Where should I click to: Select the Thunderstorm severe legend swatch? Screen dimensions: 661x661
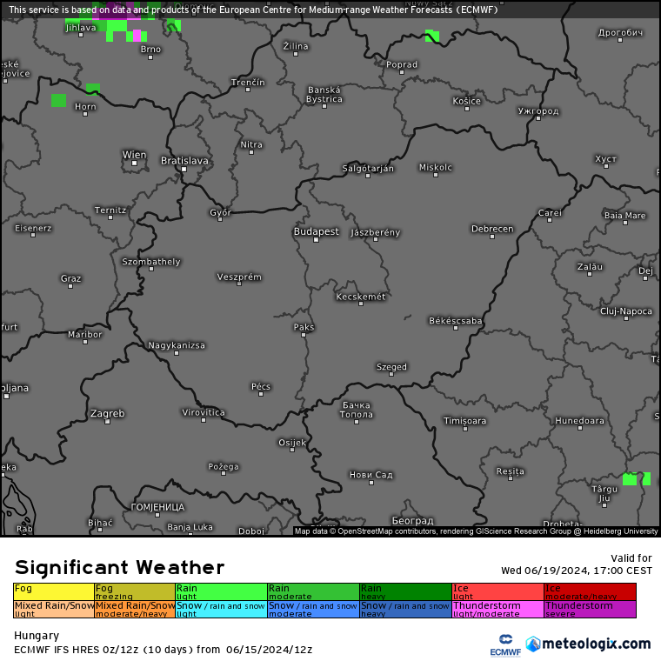click(x=590, y=609)
